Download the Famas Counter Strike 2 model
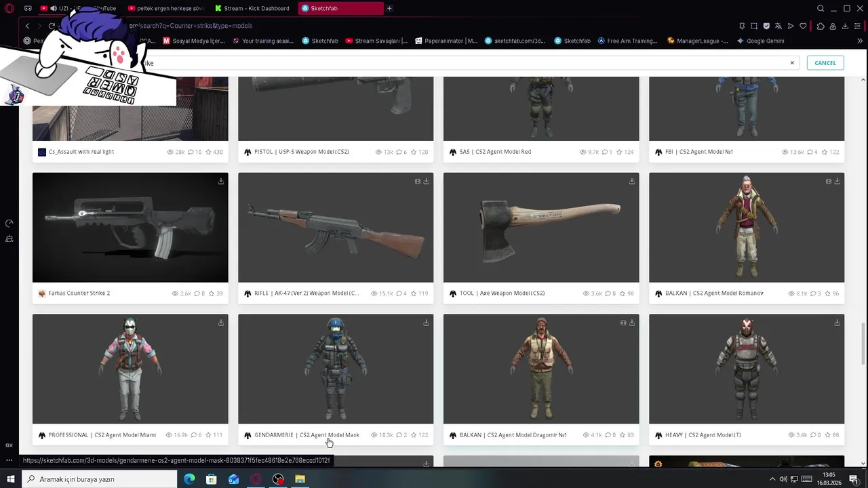Screen dimensions: 868x488 click(221, 181)
